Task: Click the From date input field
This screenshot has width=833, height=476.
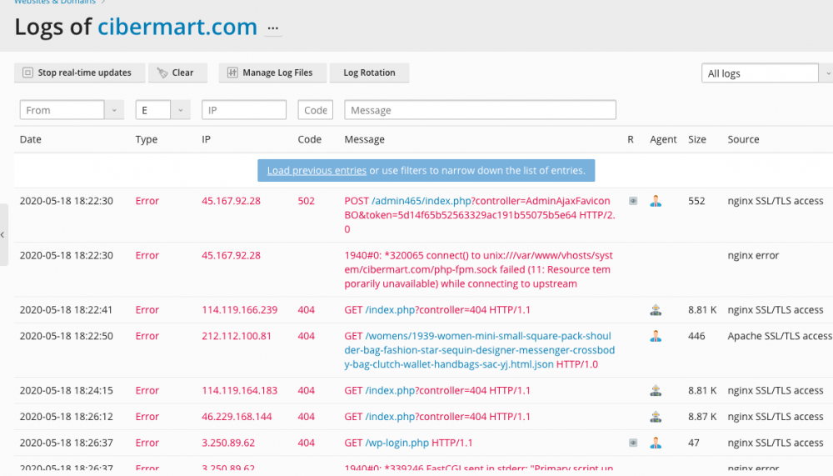Action: click(62, 110)
